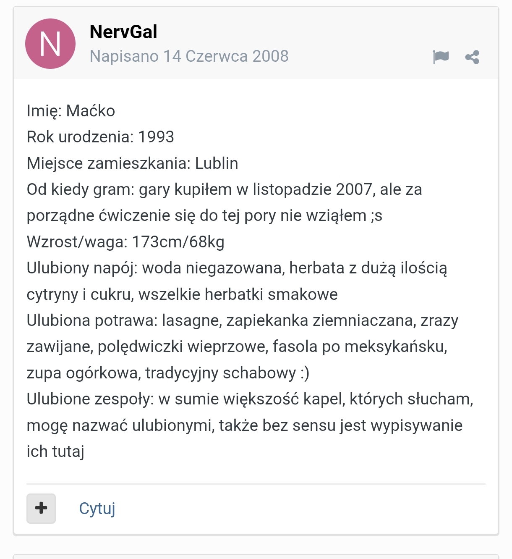512x559 pixels.
Task: Click the pink N avatar
Action: [50, 44]
